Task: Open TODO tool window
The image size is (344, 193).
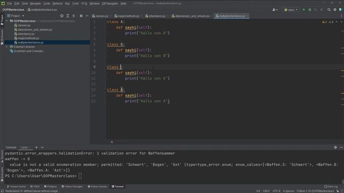Action: (34, 187)
